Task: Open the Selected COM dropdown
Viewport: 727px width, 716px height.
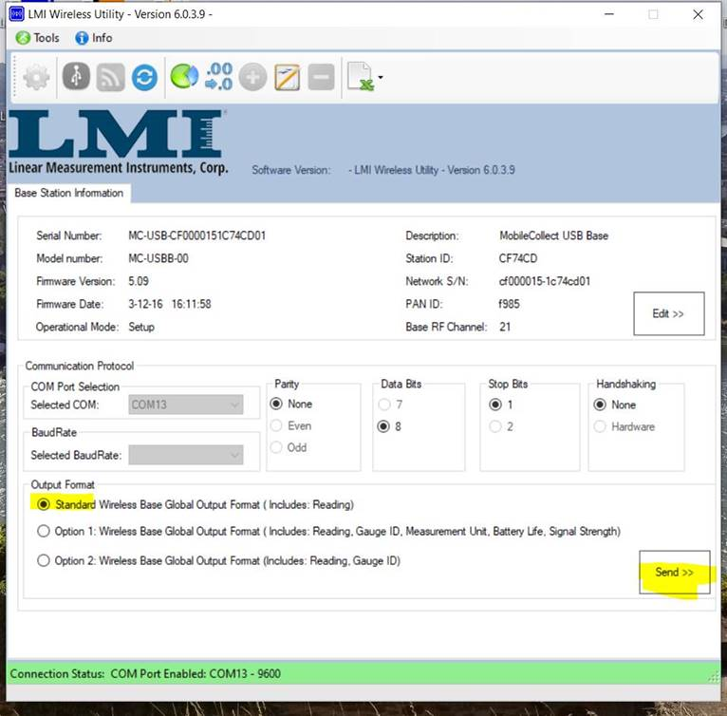Action: coord(185,405)
